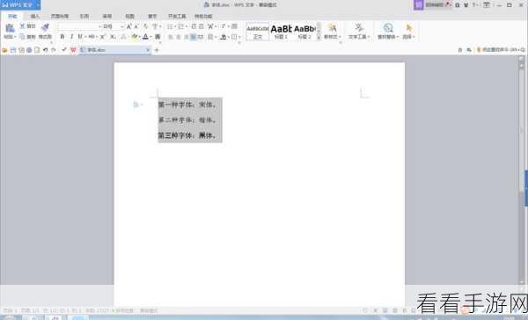
Task: Switch to the 开始 (Home) ribbon tab
Action: pyautogui.click(x=12, y=16)
